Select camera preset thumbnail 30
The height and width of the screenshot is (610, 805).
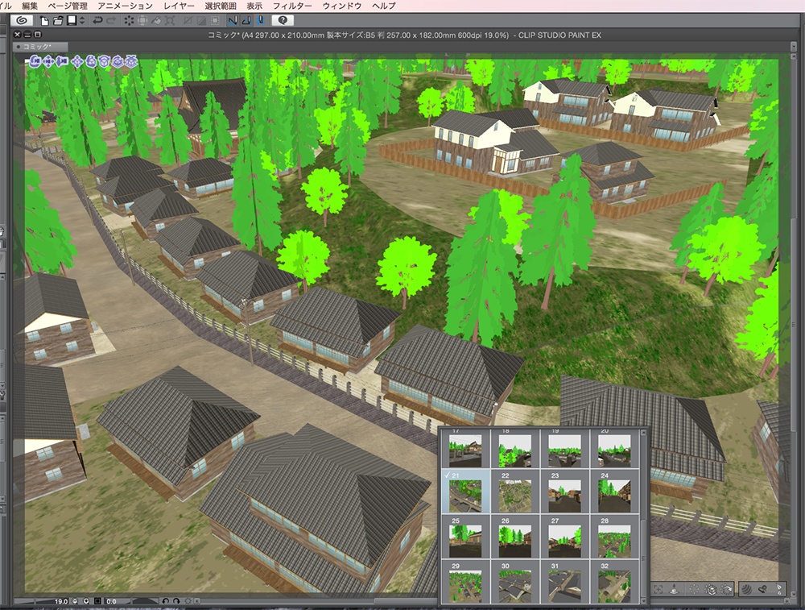515,582
